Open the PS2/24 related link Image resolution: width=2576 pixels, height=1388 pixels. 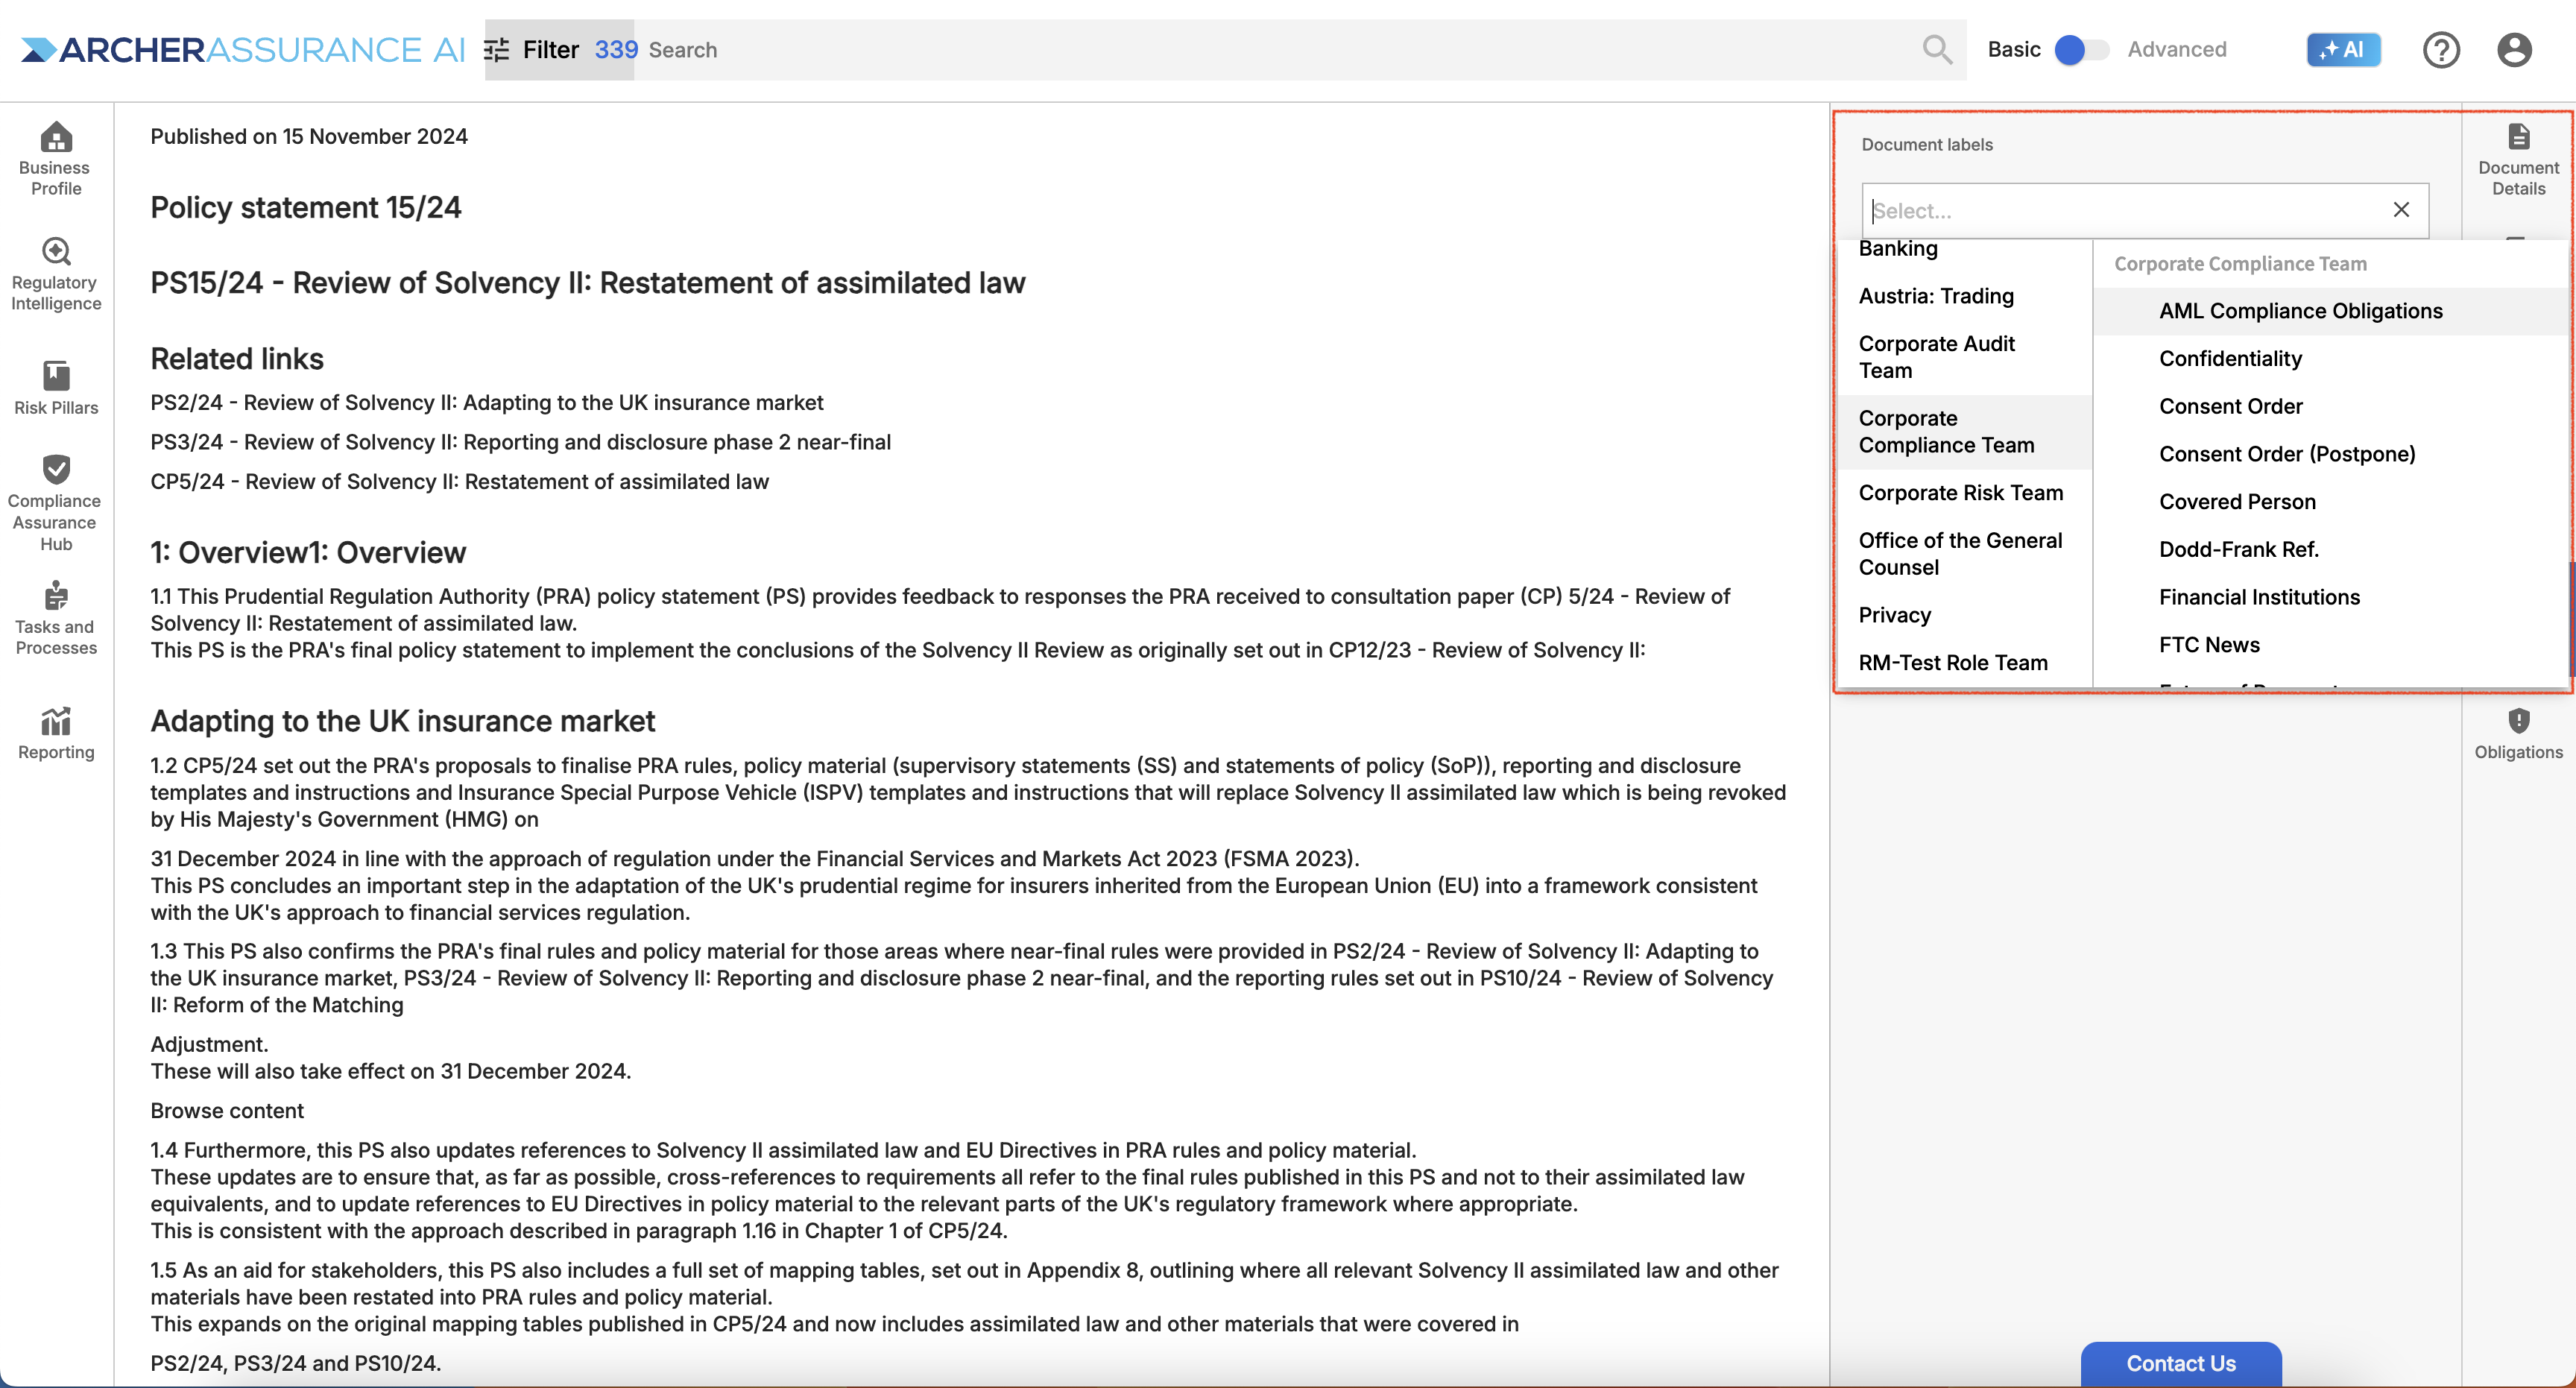487,402
